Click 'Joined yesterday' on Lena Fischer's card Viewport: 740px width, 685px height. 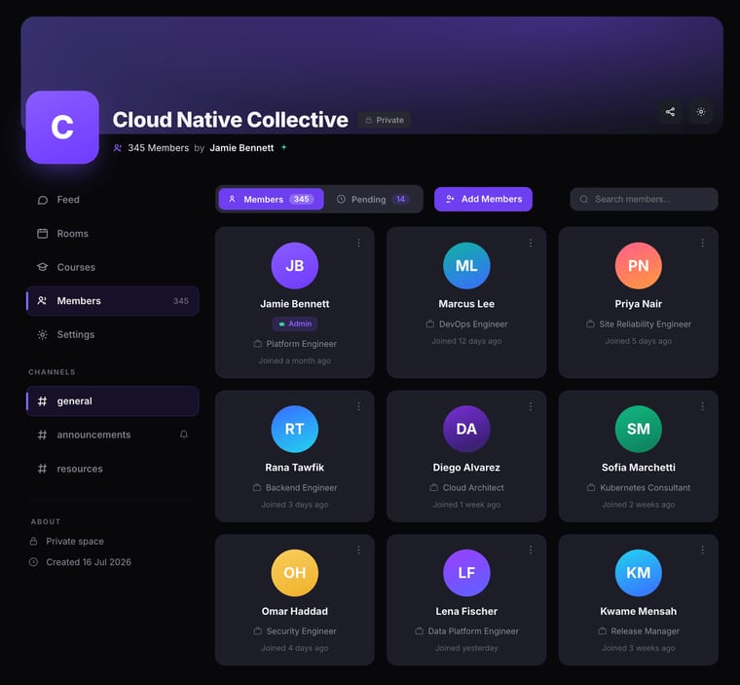tap(466, 648)
